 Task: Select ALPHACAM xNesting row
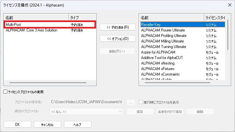pos(183,63)
